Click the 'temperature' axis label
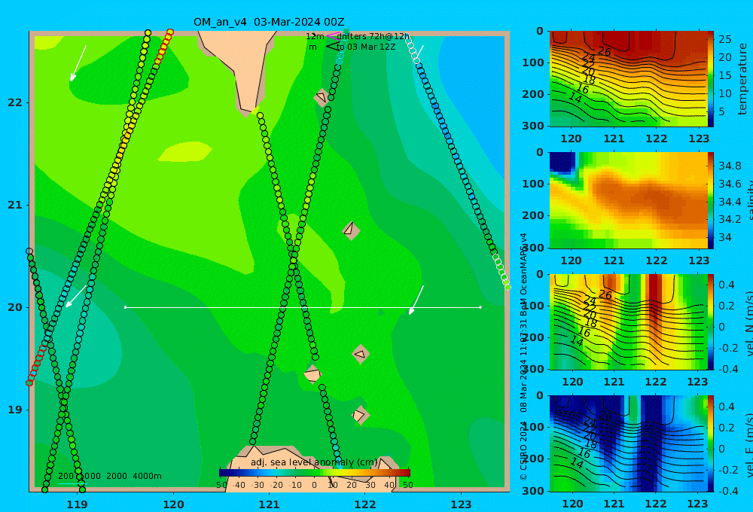The width and height of the screenshot is (753, 512). [x=743, y=79]
